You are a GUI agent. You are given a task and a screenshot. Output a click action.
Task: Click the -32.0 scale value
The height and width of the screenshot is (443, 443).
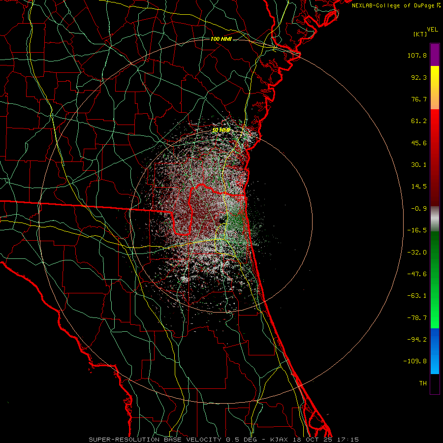click(417, 253)
